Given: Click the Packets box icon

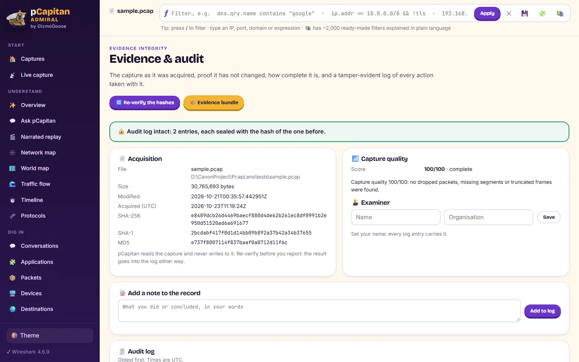Looking at the screenshot, I should [x=12, y=278].
